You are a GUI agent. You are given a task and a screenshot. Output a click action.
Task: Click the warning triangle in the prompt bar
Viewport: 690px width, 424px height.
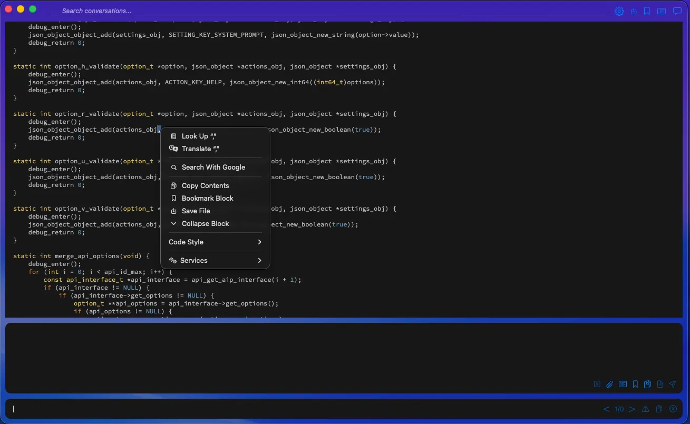pyautogui.click(x=645, y=409)
